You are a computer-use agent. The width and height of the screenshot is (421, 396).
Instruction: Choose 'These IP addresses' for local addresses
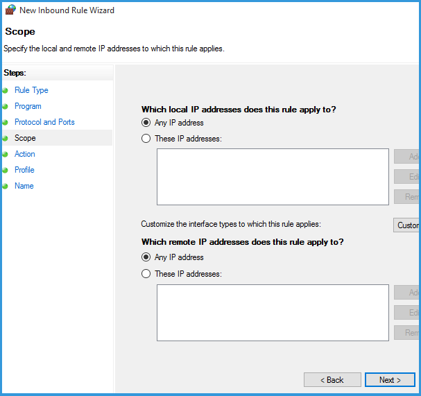pos(146,139)
